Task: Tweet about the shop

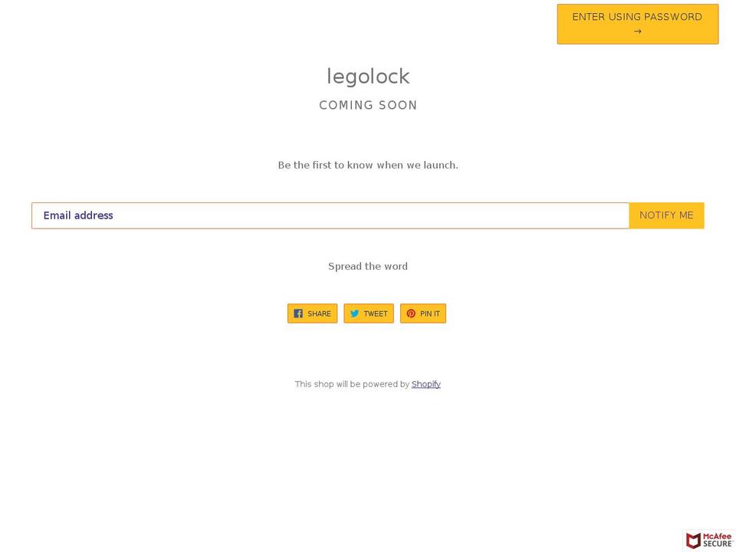Action: (x=369, y=314)
